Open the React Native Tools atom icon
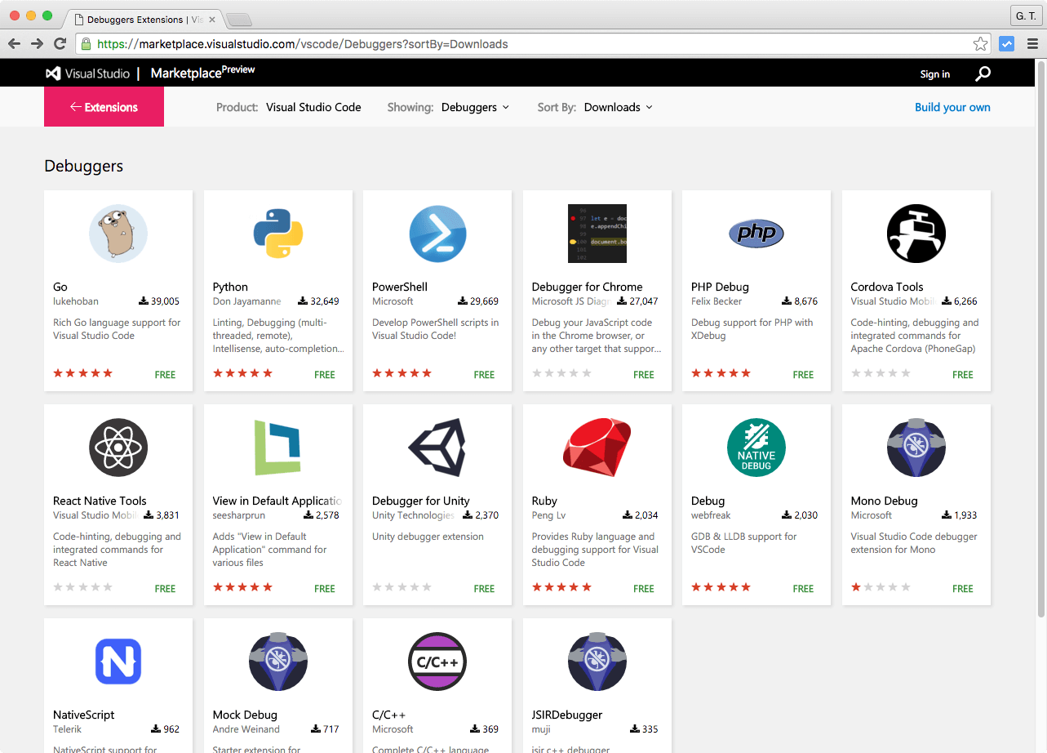Viewport: 1047px width, 753px height. (x=118, y=448)
